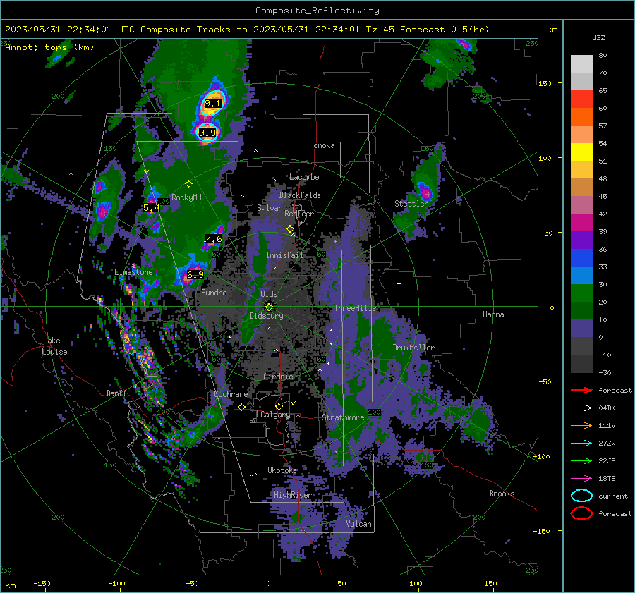Select the magenta 42 dBZ swatch

coord(581,222)
